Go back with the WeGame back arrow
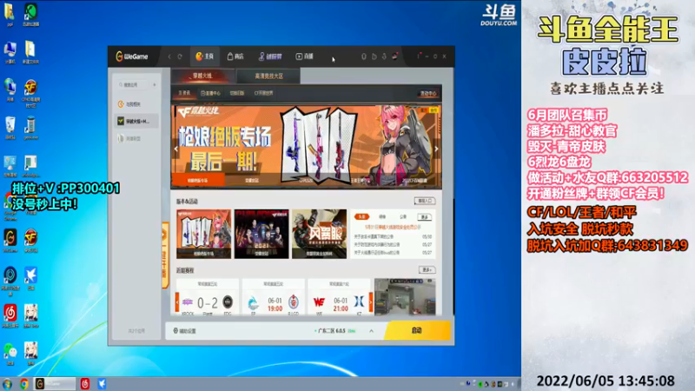 (x=169, y=56)
